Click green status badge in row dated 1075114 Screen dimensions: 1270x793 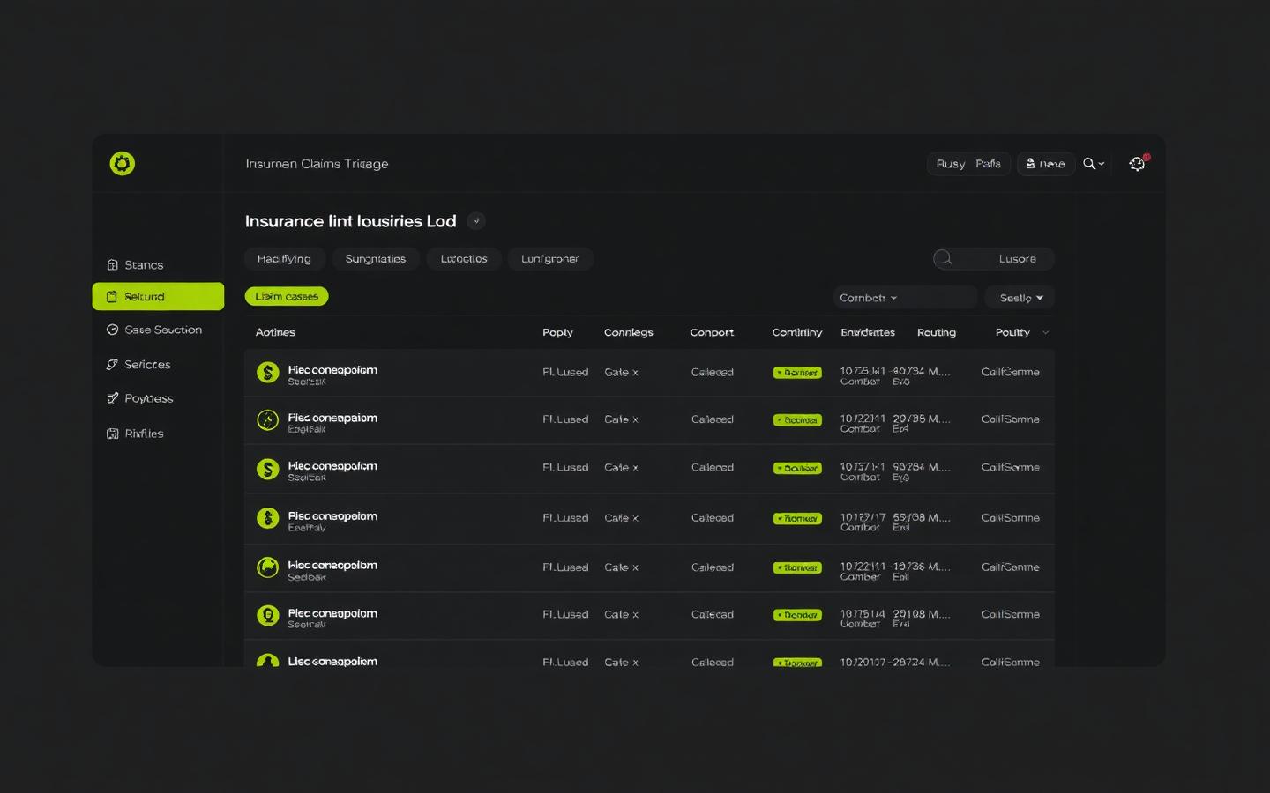(x=797, y=615)
